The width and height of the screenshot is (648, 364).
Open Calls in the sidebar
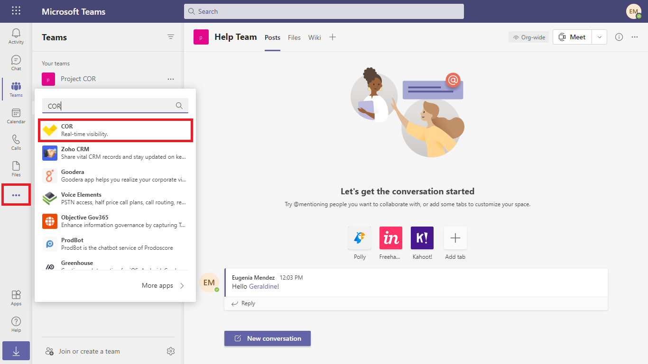[16, 143]
